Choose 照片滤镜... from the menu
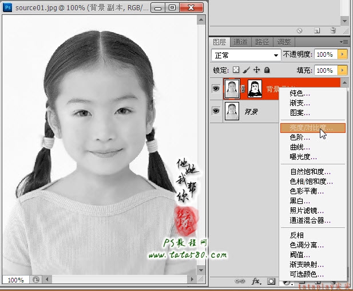The height and width of the screenshot is (291, 353). coord(313,211)
